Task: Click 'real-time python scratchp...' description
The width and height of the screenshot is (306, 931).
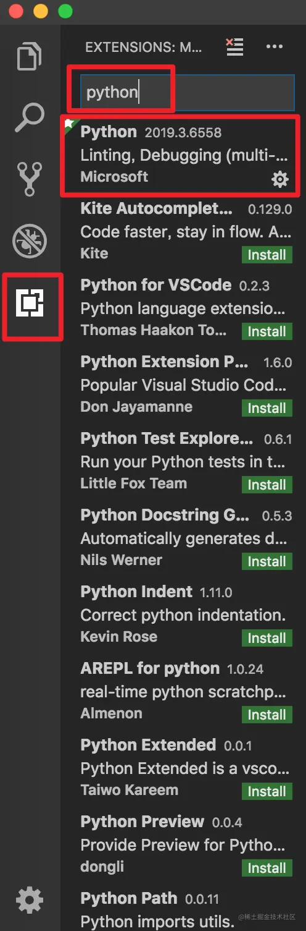Action: [x=183, y=692]
